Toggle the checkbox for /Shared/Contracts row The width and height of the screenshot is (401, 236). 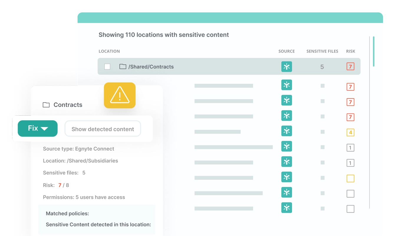(107, 66)
